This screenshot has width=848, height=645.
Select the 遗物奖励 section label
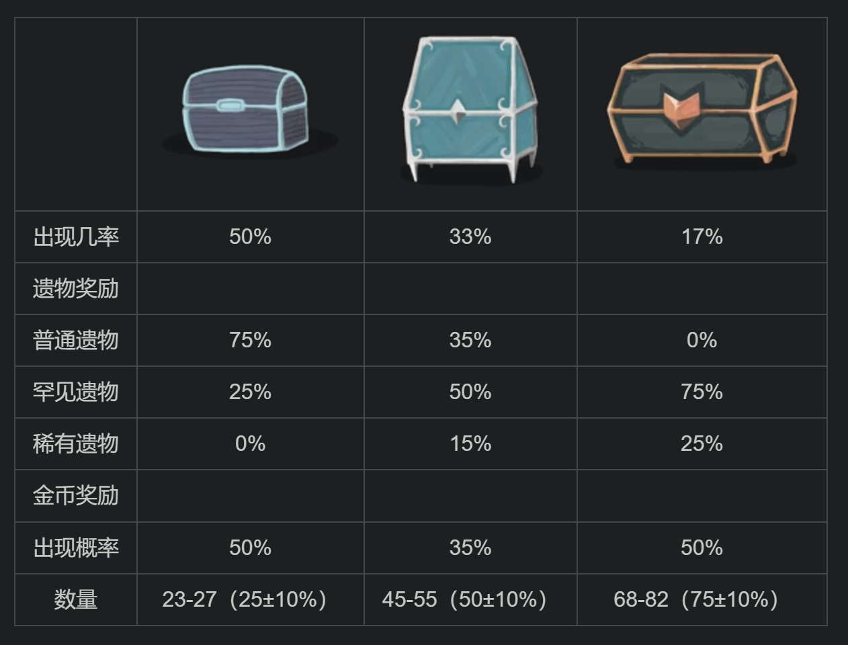pos(76,289)
